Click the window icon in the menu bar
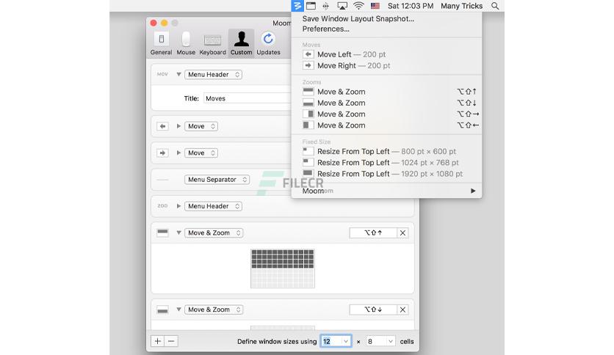This screenshot has width=614, height=355. [311, 6]
